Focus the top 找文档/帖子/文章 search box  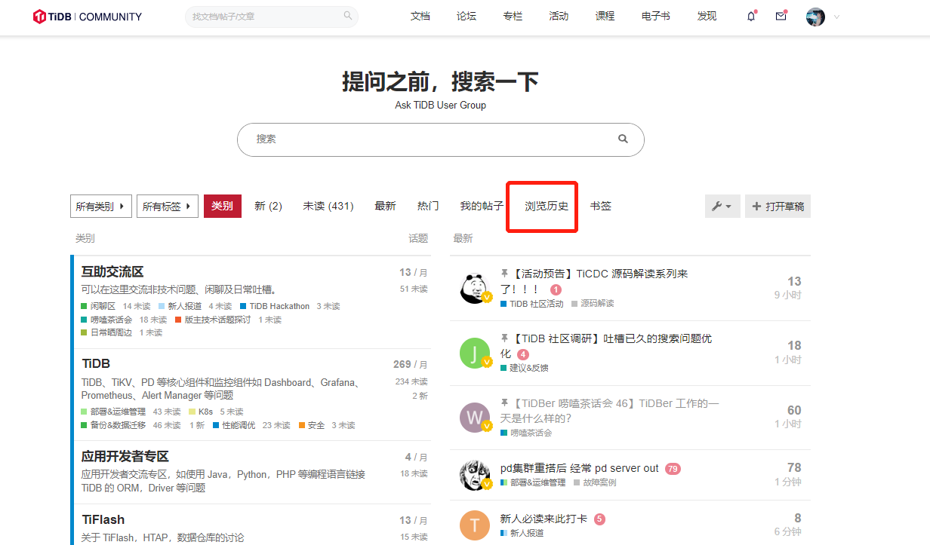272,17
